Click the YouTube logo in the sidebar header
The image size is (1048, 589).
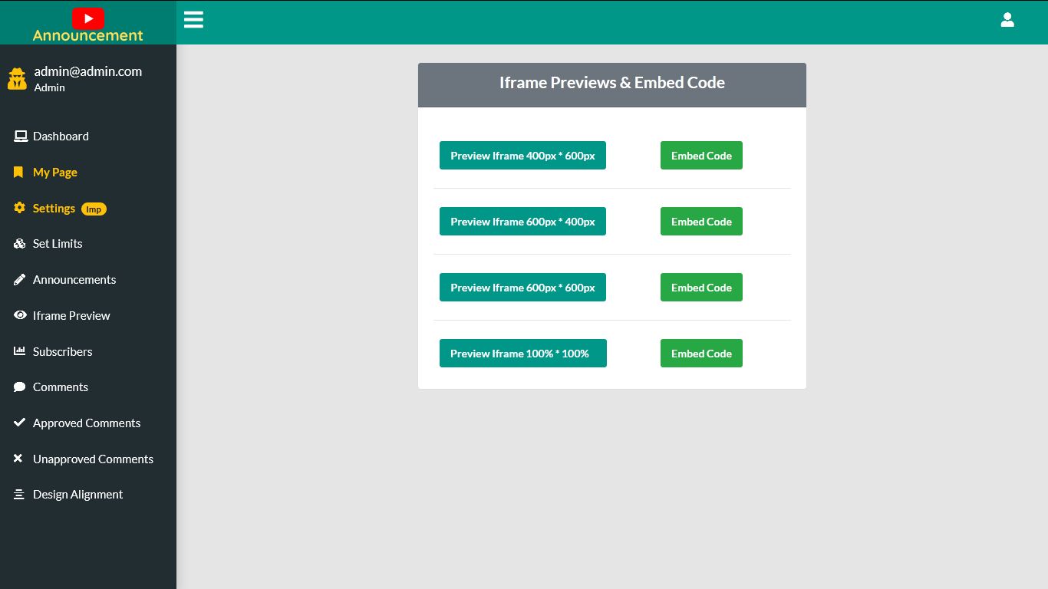click(88, 18)
